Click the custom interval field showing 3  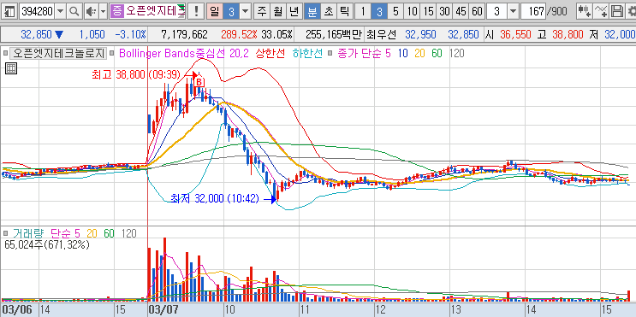(x=496, y=11)
